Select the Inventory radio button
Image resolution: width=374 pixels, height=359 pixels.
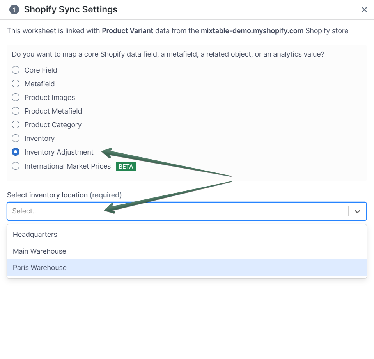[15, 138]
